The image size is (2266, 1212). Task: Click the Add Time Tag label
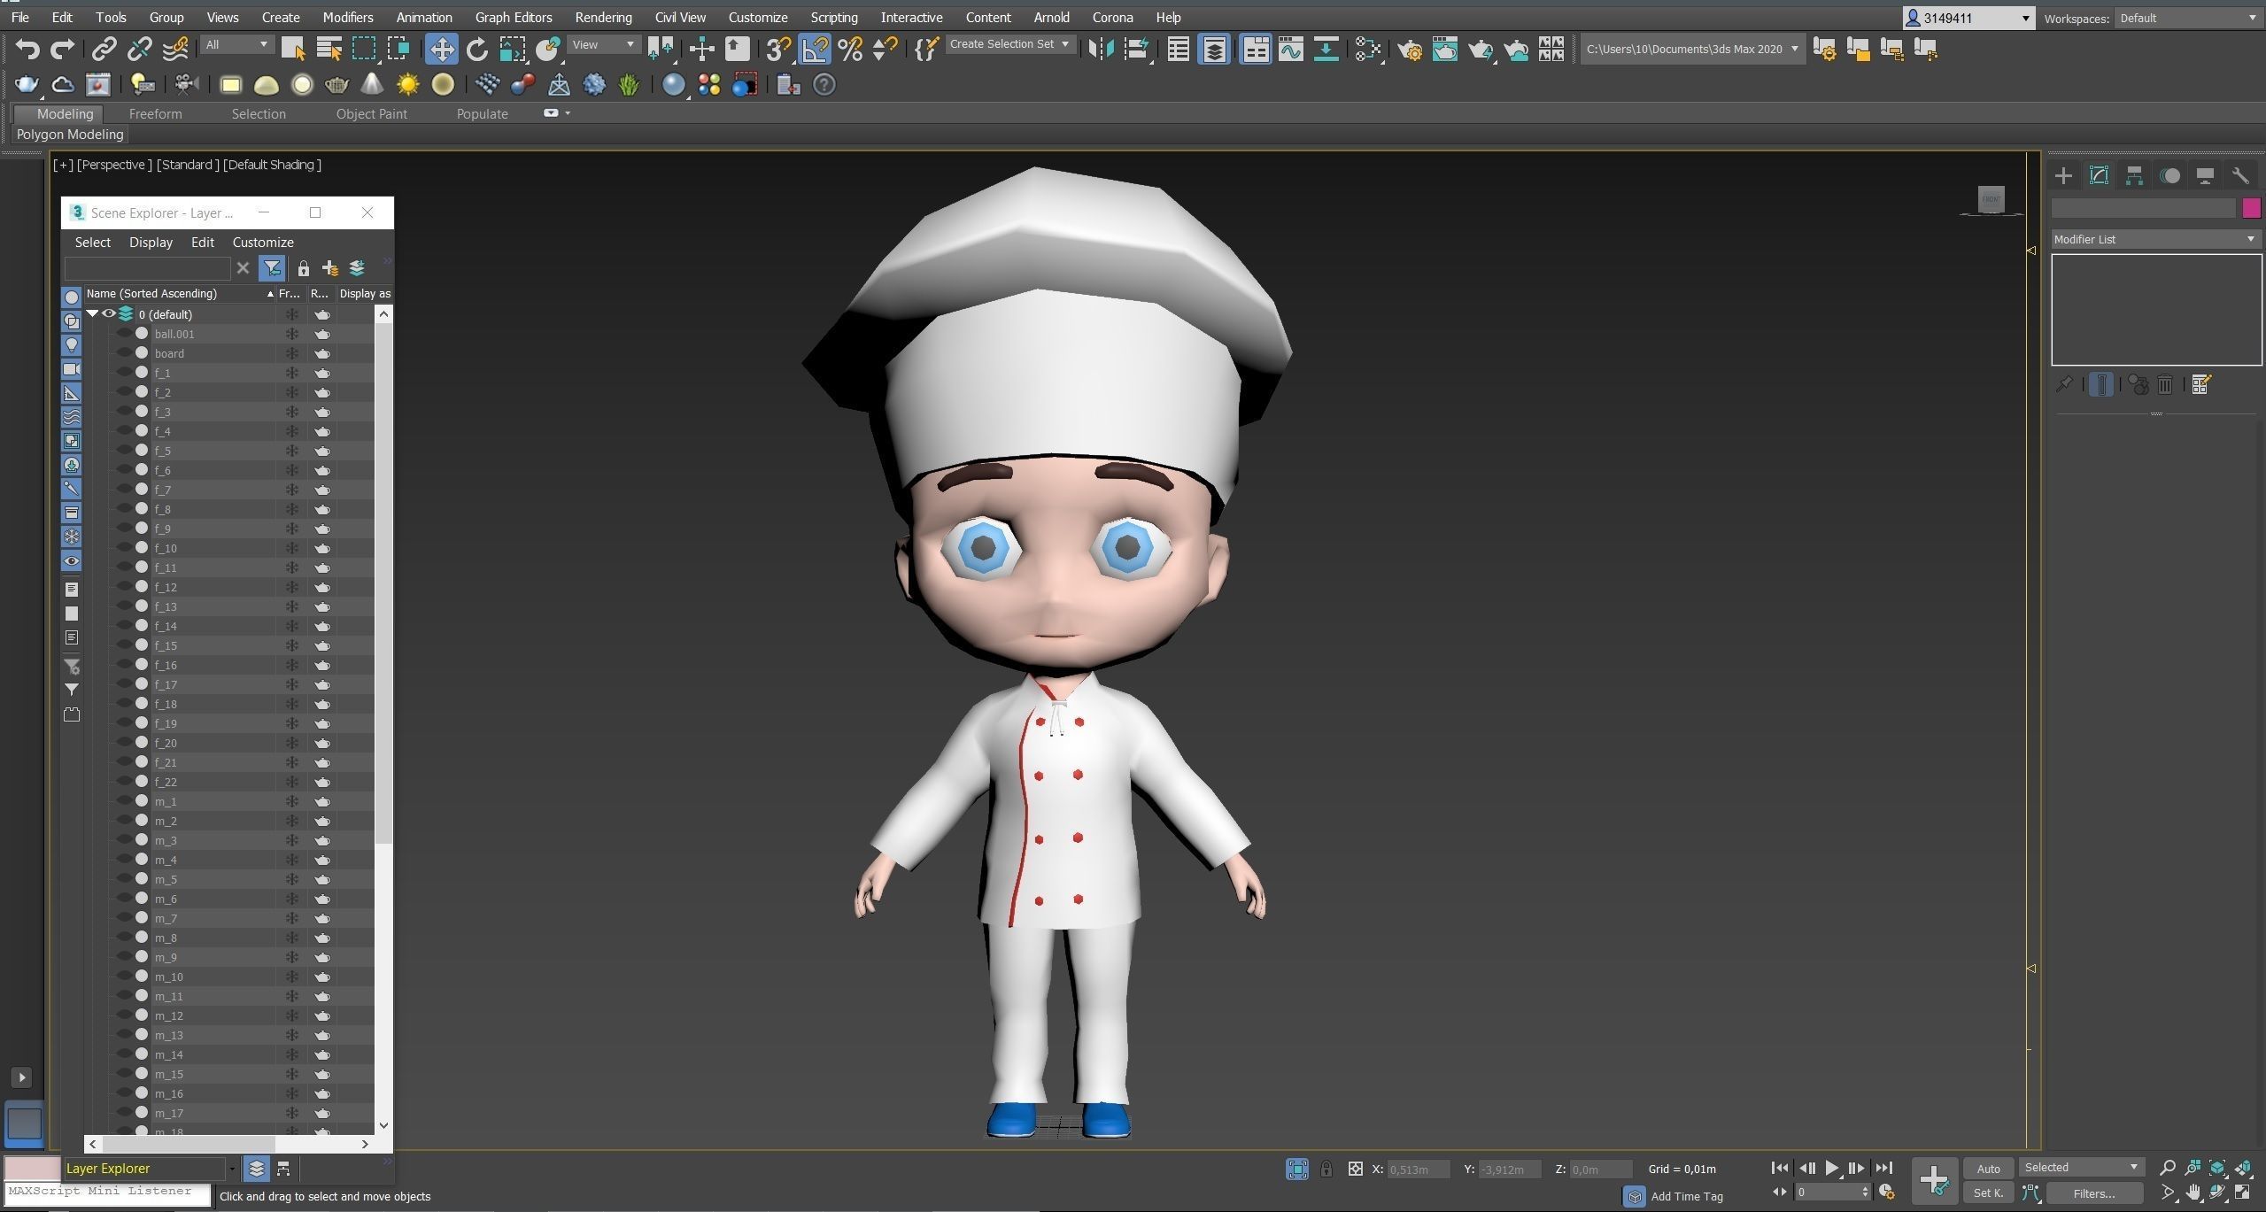pos(1686,1196)
